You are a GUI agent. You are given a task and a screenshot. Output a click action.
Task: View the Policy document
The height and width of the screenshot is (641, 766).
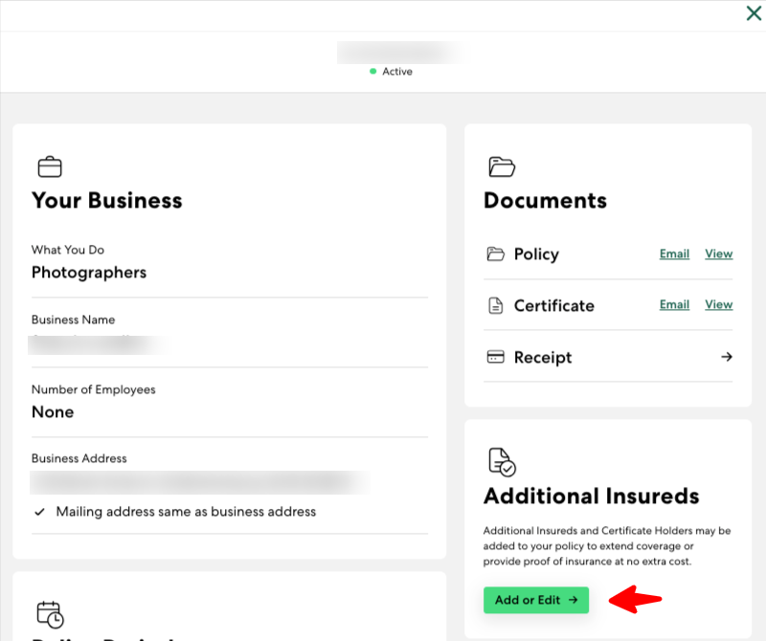[x=718, y=254]
